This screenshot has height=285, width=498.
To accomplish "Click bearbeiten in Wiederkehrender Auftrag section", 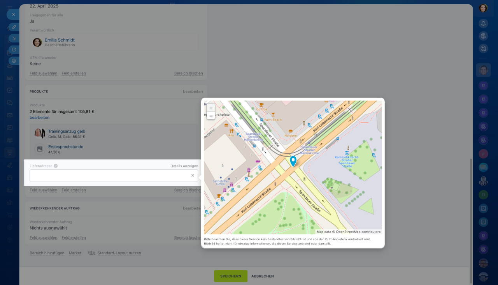I will (193, 208).
